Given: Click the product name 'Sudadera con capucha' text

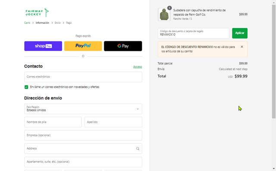Looking at the screenshot, I should [199, 13].
